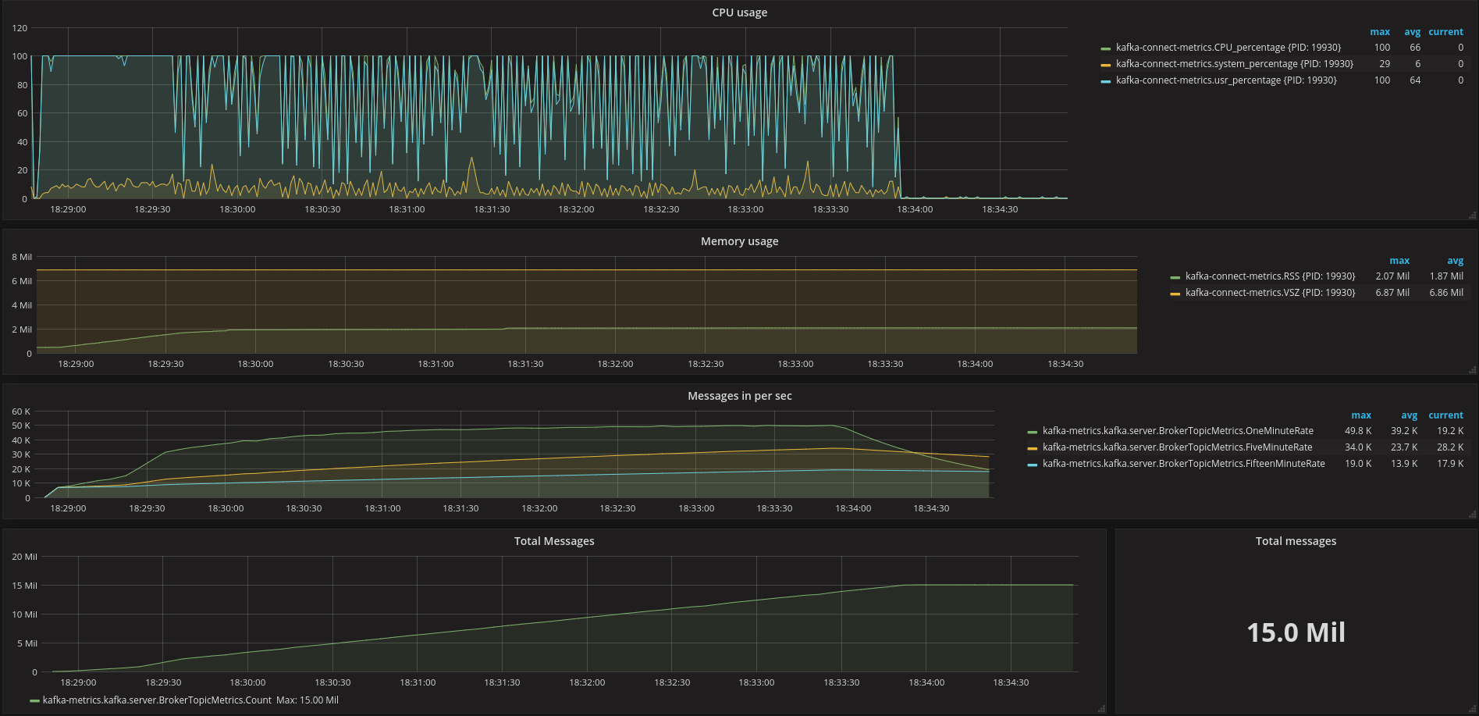This screenshot has width=1479, height=716.
Task: Sort Messages in per sec legend by max
Action: [1361, 415]
